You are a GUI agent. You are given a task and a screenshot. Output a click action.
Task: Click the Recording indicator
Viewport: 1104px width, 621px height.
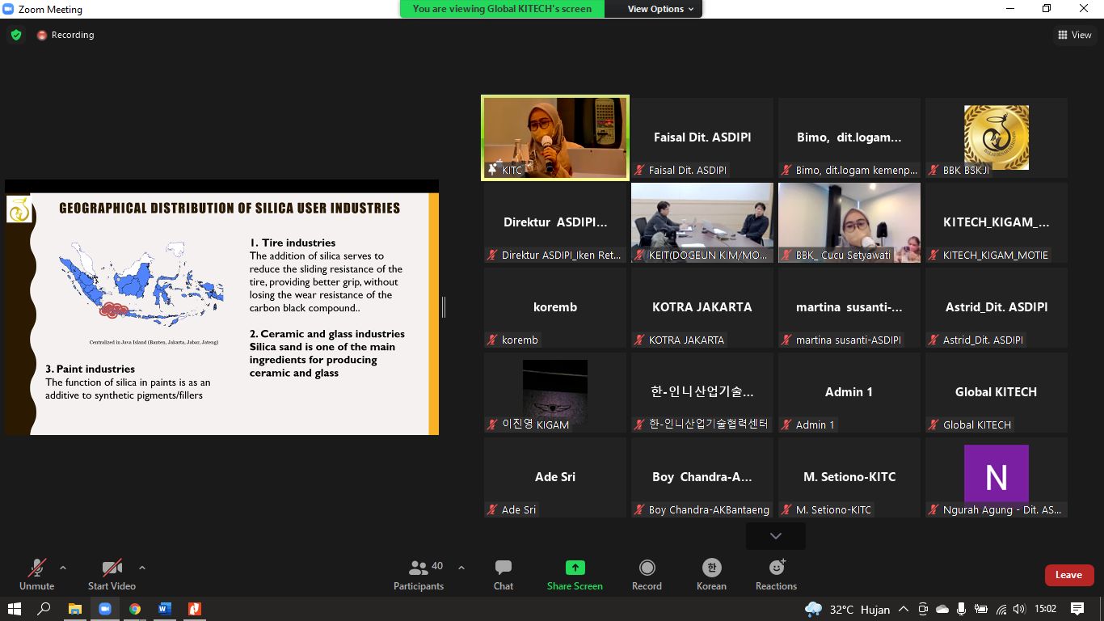65,35
